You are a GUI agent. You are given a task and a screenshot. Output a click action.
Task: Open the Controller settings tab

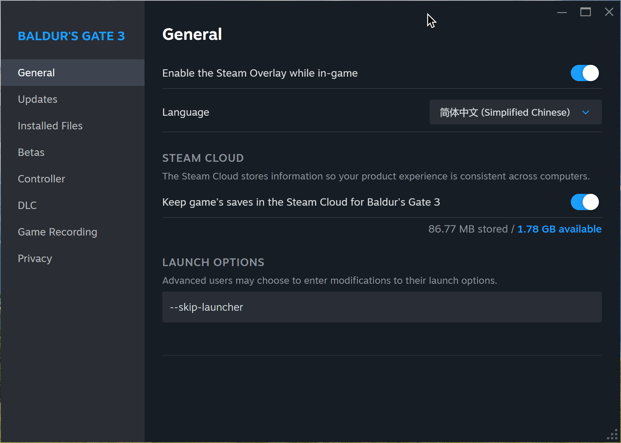point(73,179)
